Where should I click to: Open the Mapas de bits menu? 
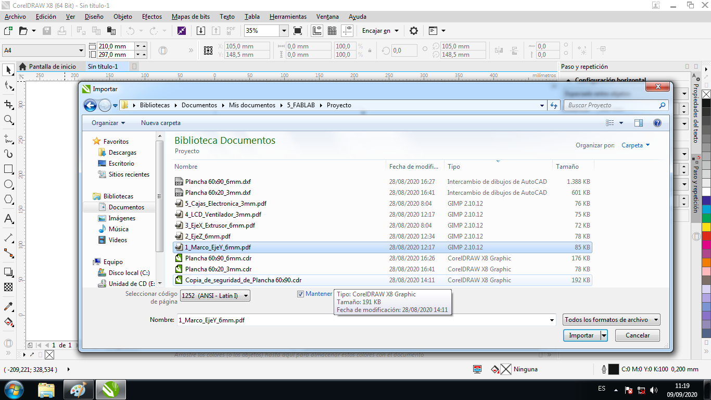point(191,17)
